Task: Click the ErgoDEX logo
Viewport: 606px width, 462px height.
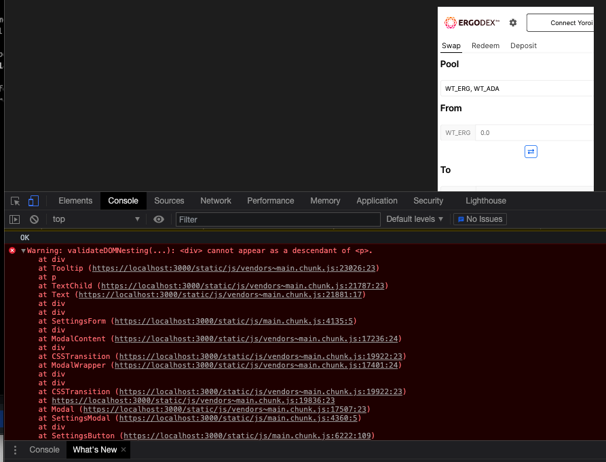Action: pos(472,23)
